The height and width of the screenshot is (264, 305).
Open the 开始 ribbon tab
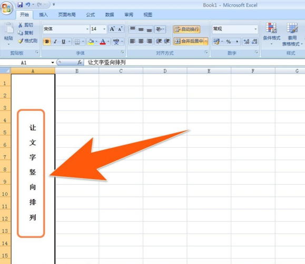pyautogui.click(x=24, y=15)
